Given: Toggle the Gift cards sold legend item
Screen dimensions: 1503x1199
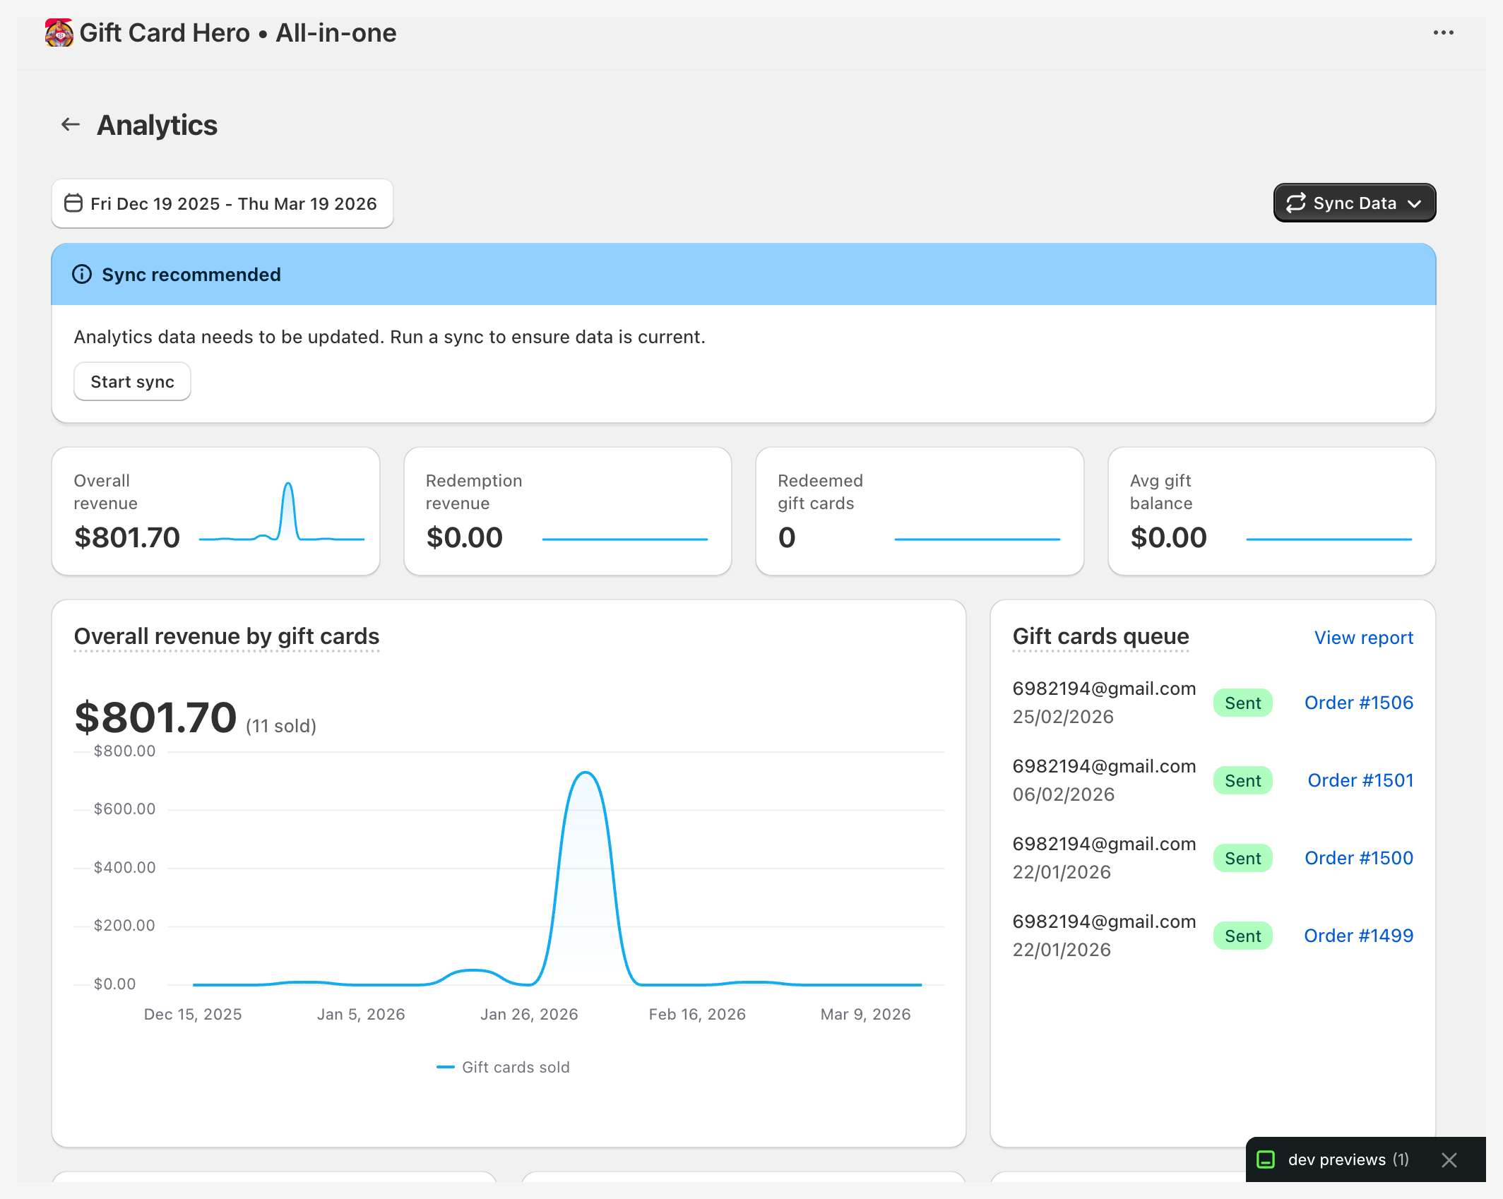Looking at the screenshot, I should pyautogui.click(x=503, y=1067).
